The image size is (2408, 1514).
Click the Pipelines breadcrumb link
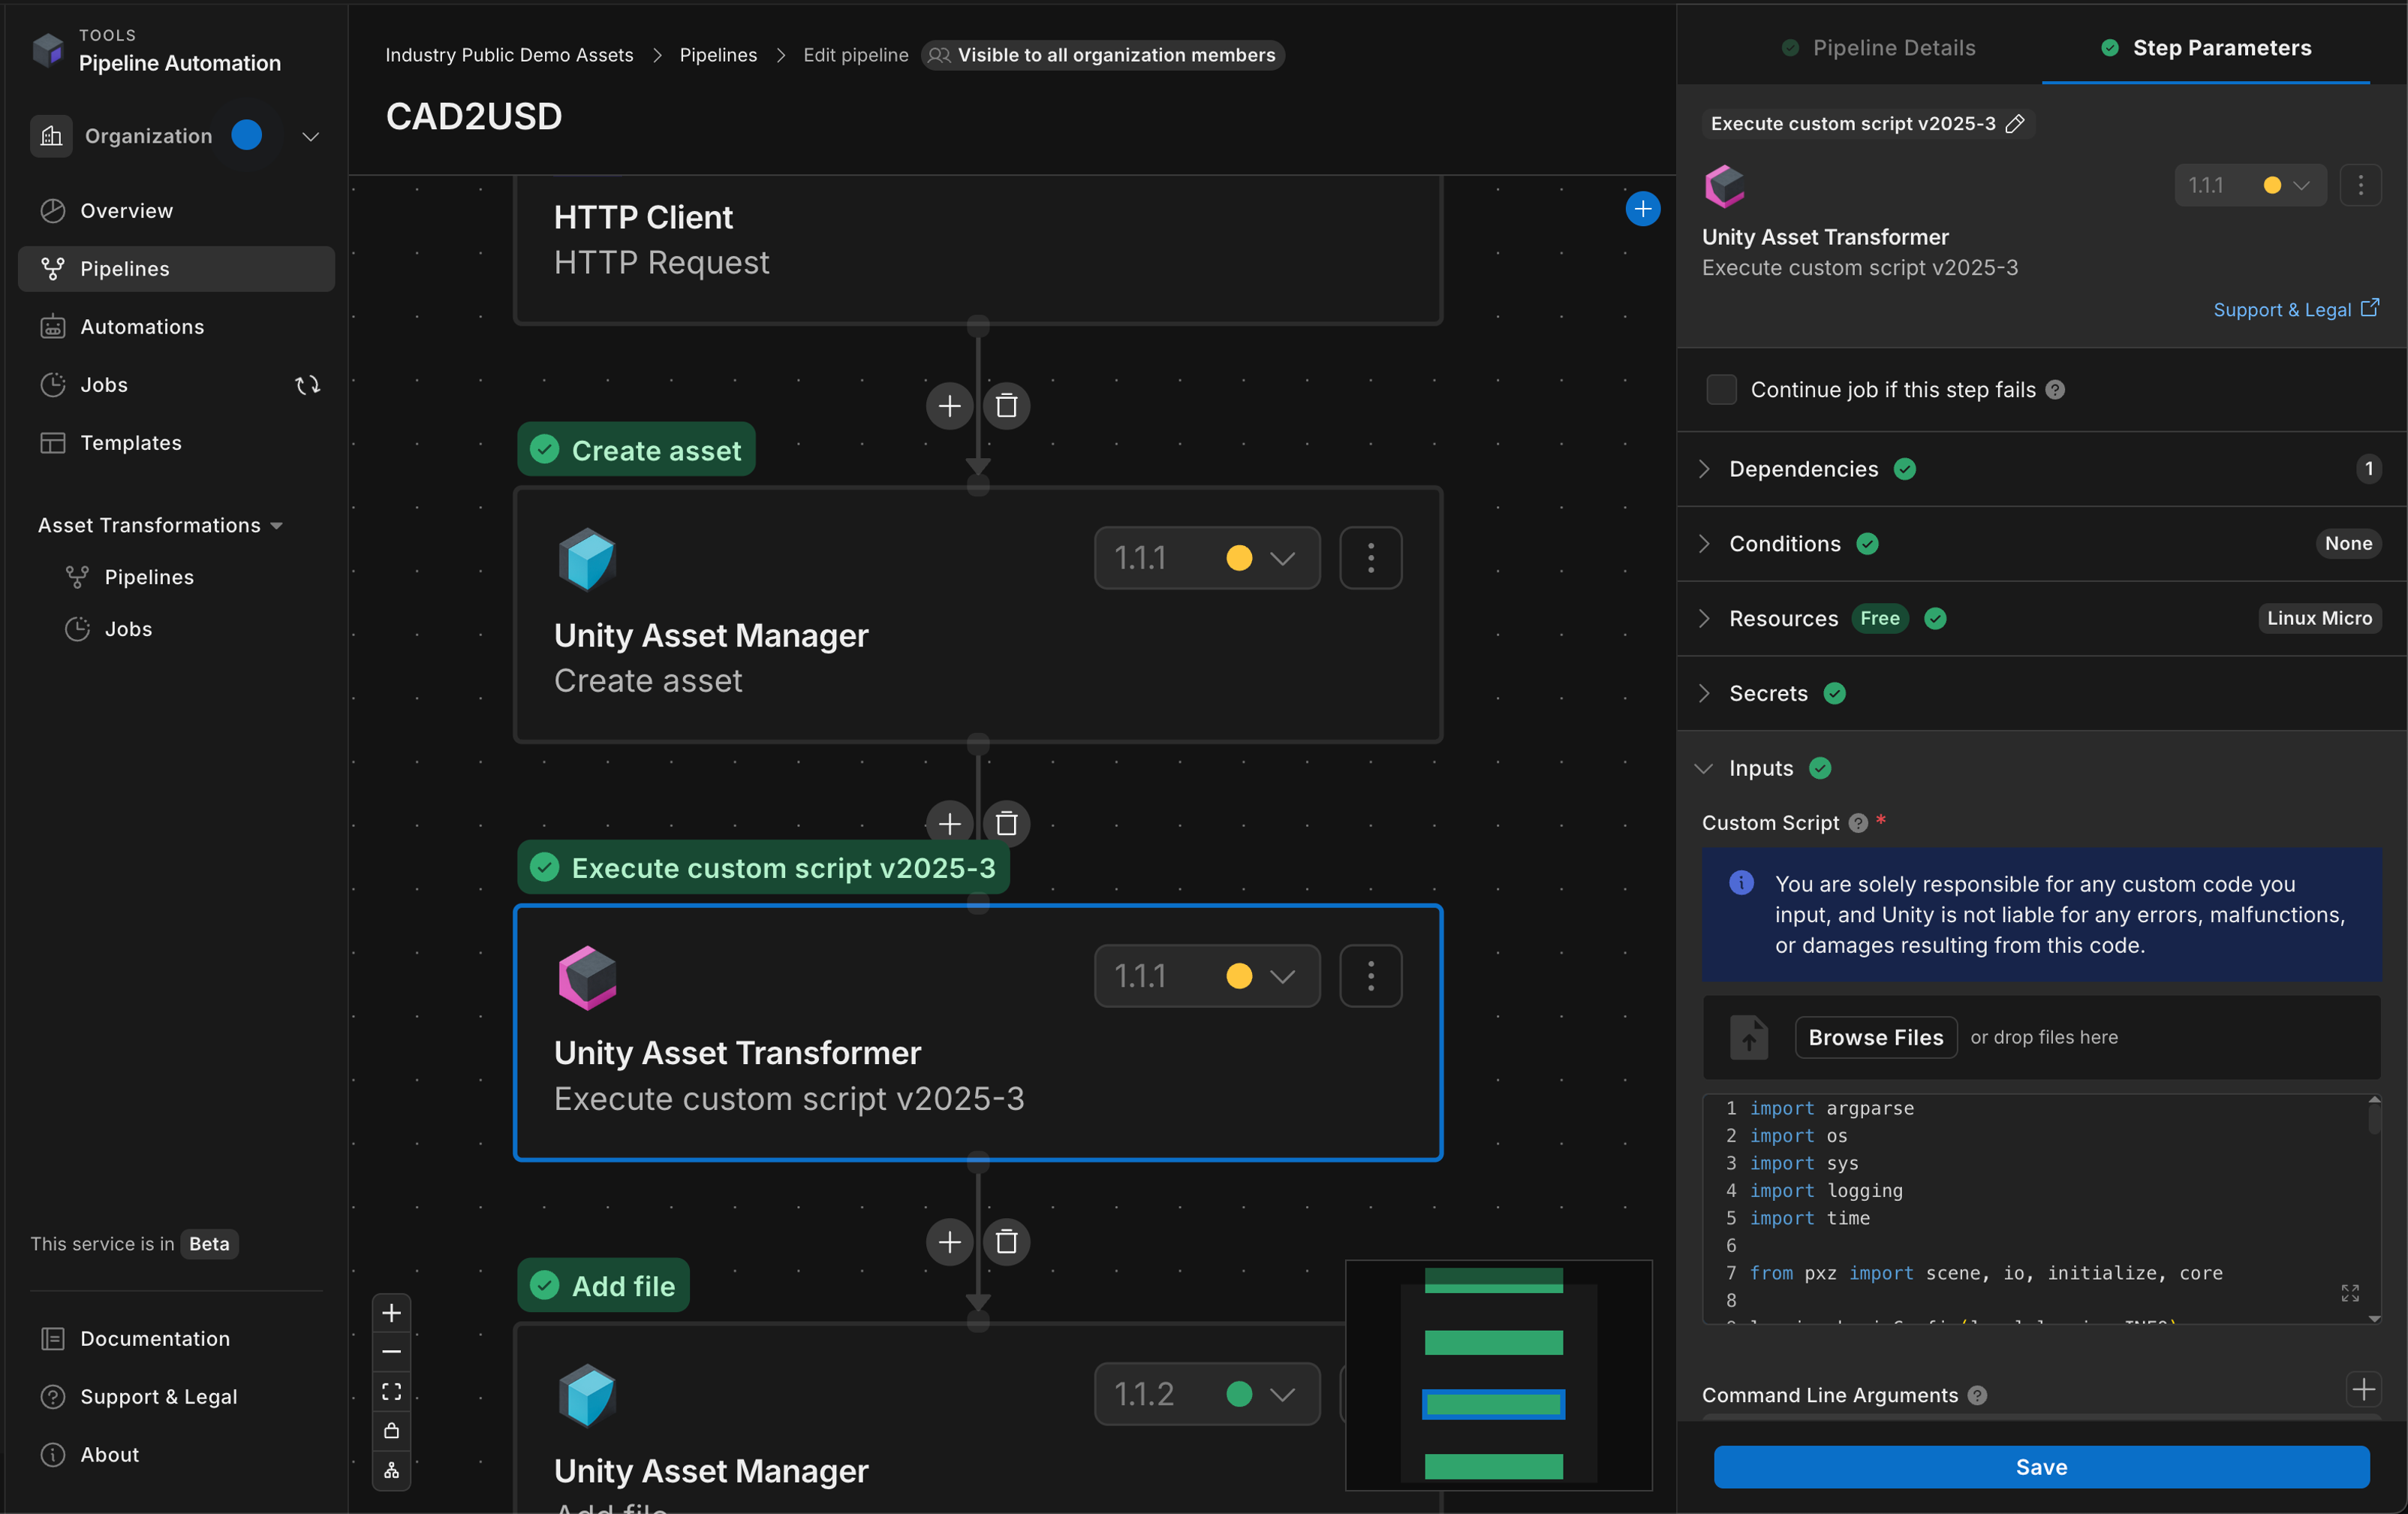pyautogui.click(x=718, y=54)
